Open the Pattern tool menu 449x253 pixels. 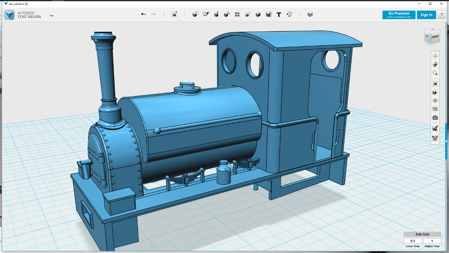click(237, 14)
